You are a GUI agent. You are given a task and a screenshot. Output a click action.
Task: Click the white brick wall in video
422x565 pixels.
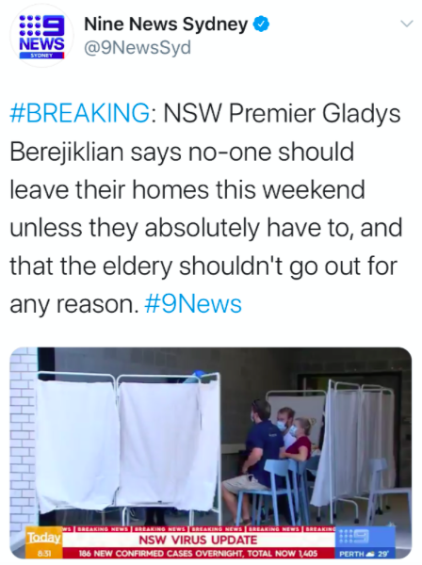23,438
